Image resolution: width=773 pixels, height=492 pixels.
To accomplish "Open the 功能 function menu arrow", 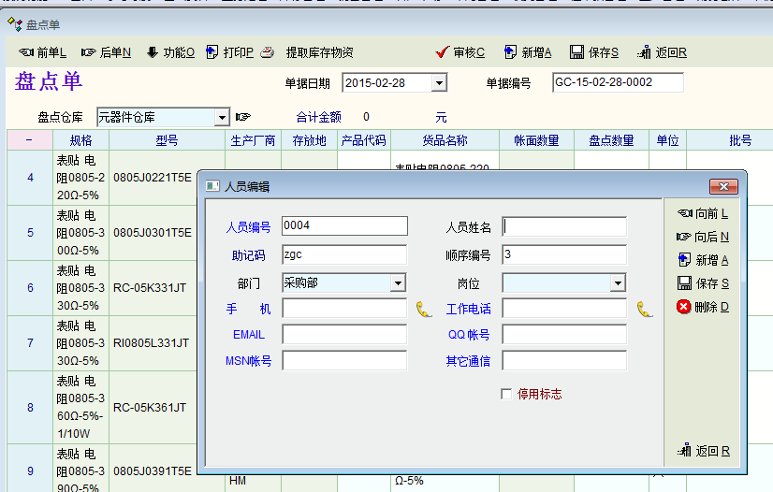I will click(x=153, y=52).
